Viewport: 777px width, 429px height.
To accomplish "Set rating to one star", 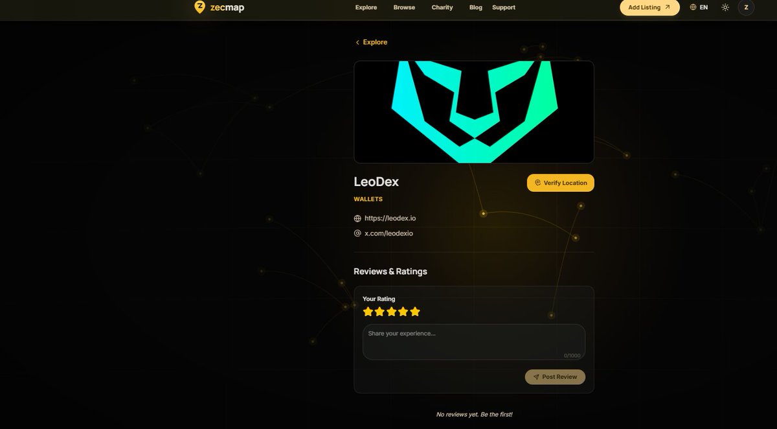I will point(368,312).
